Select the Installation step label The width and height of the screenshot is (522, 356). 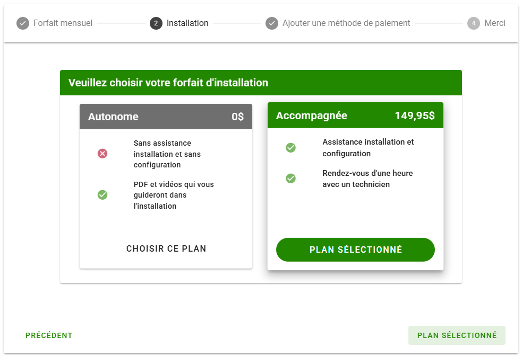(187, 23)
